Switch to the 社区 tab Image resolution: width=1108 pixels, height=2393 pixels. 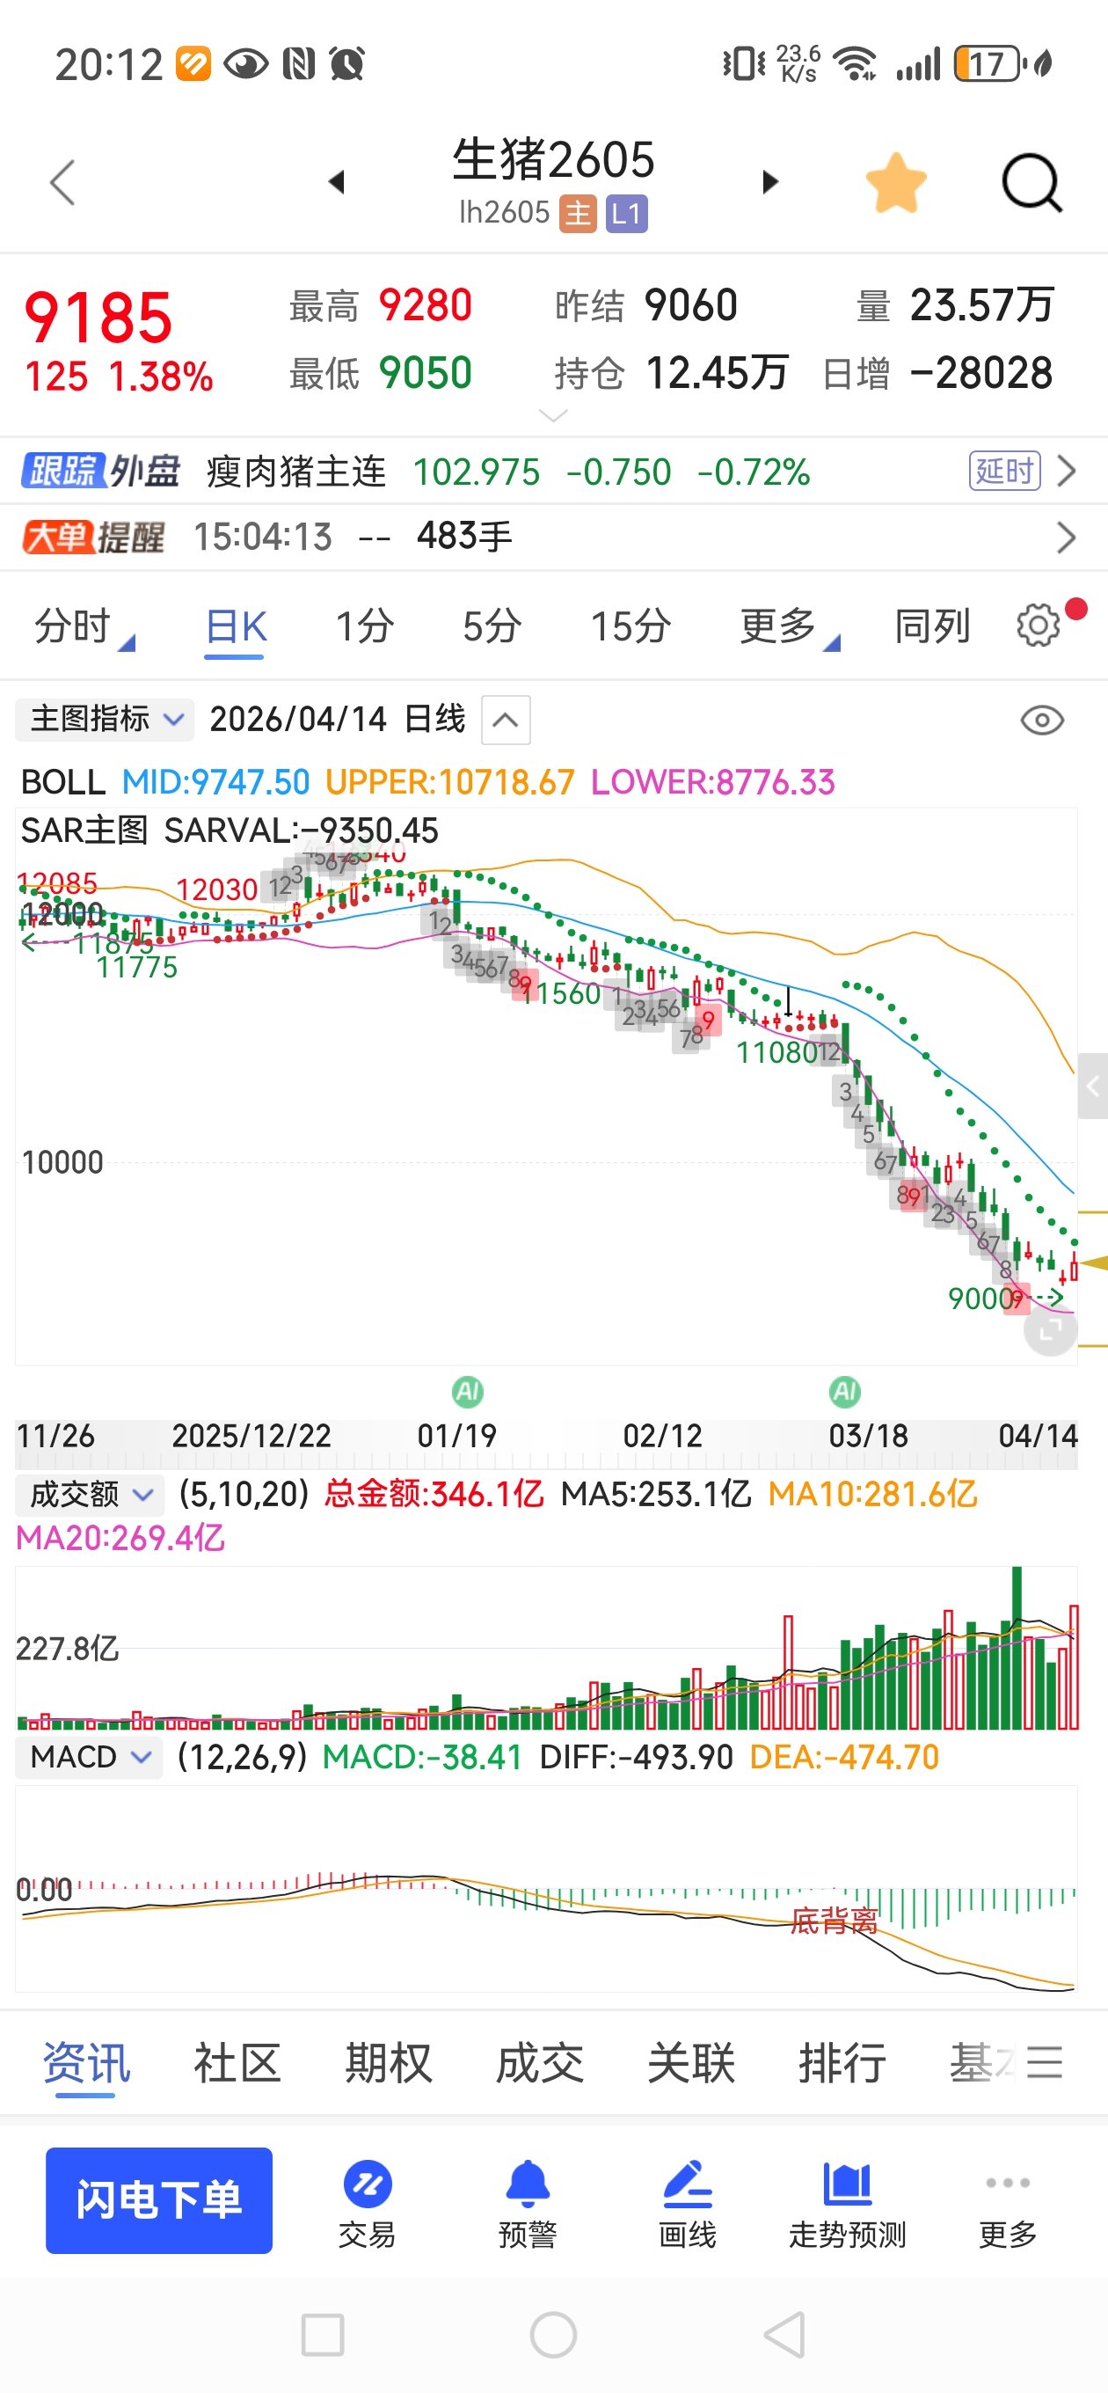pyautogui.click(x=237, y=2063)
